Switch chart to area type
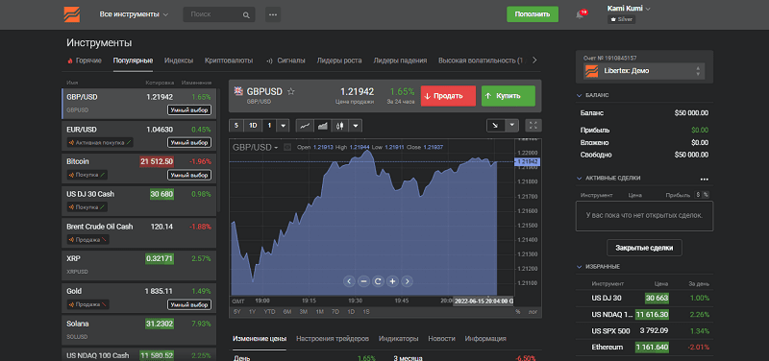The width and height of the screenshot is (769, 361). coord(322,126)
